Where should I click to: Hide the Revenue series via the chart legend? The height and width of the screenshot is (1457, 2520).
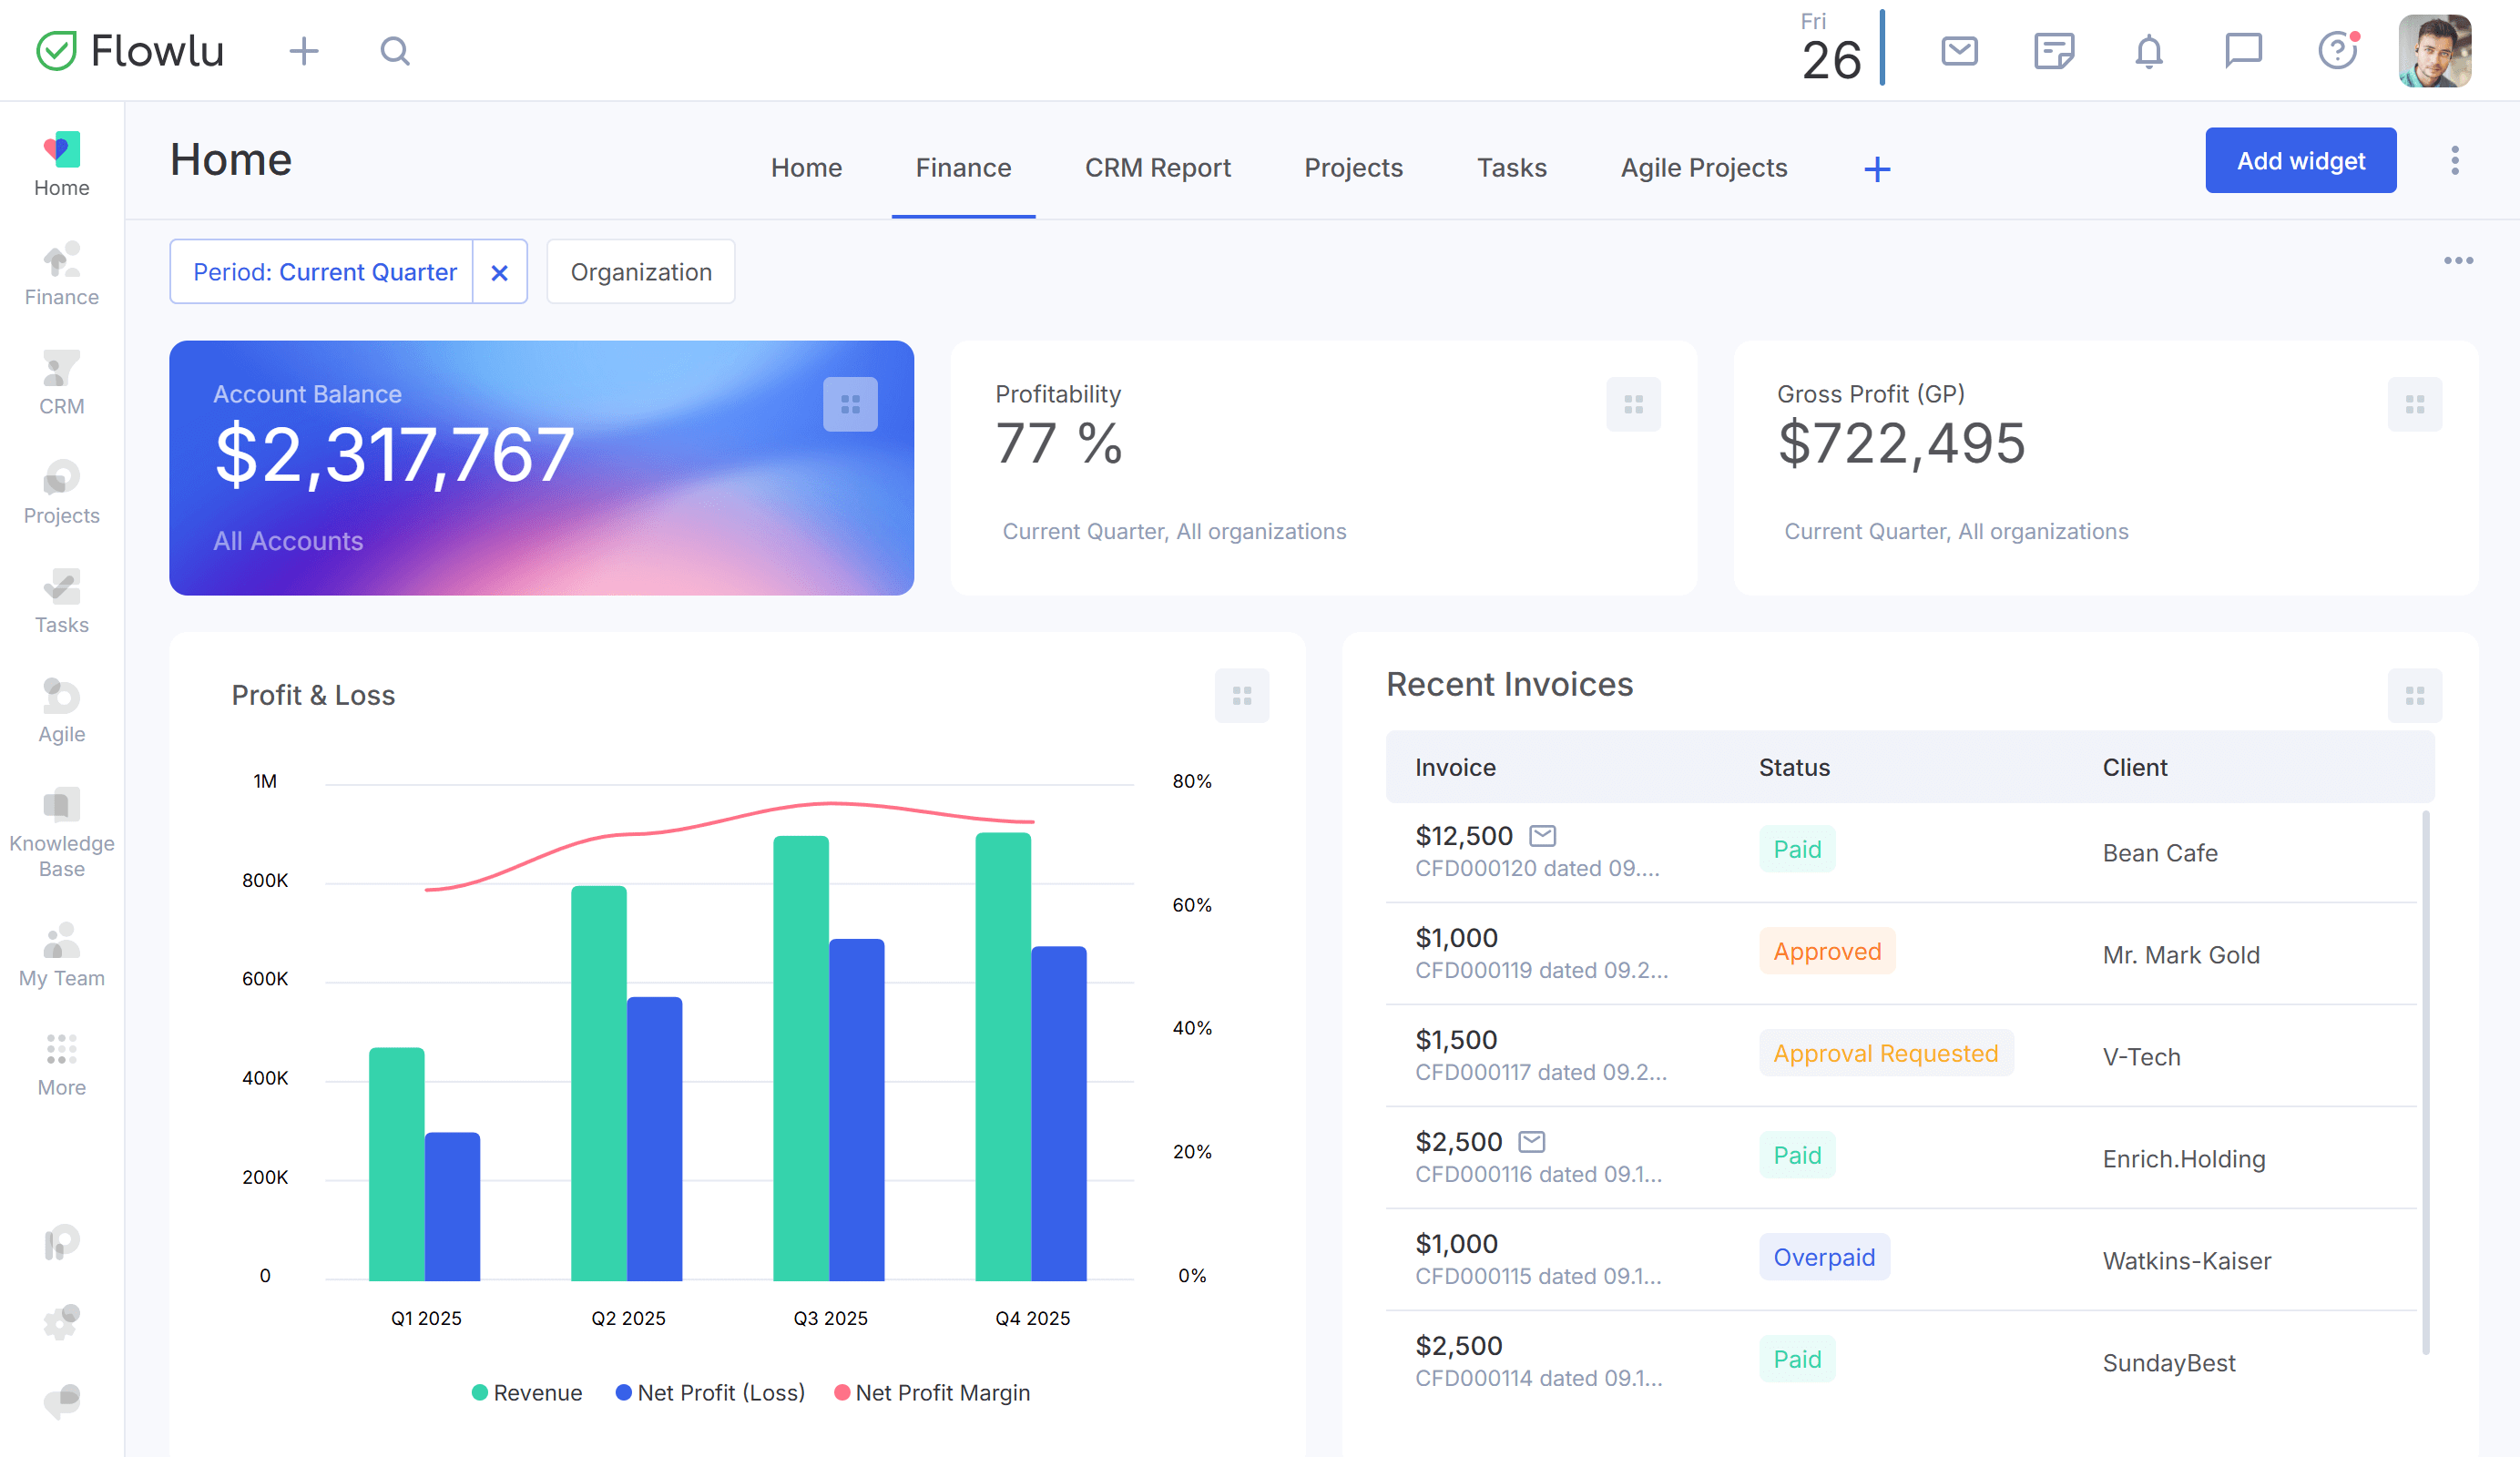tap(527, 1392)
